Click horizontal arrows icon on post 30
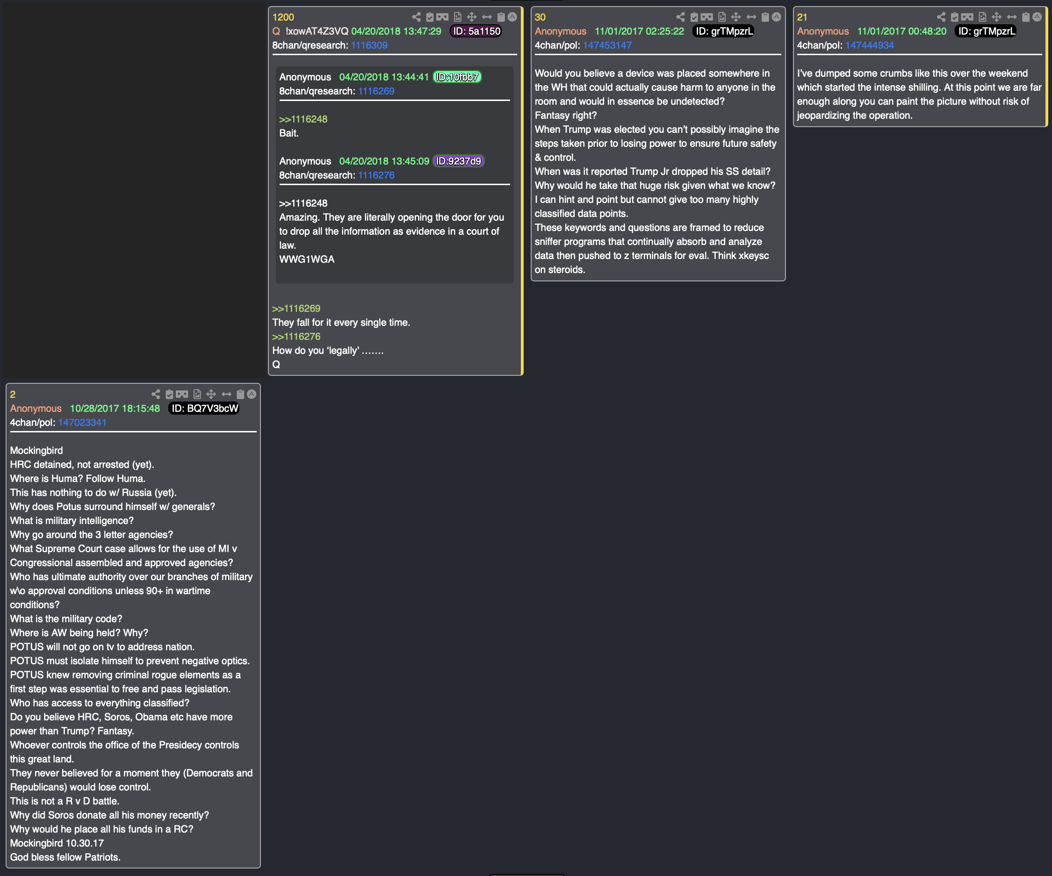The height and width of the screenshot is (876, 1052). [x=751, y=17]
